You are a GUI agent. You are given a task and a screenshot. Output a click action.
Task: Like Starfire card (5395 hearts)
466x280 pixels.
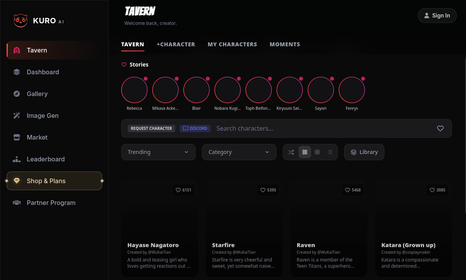point(268,190)
